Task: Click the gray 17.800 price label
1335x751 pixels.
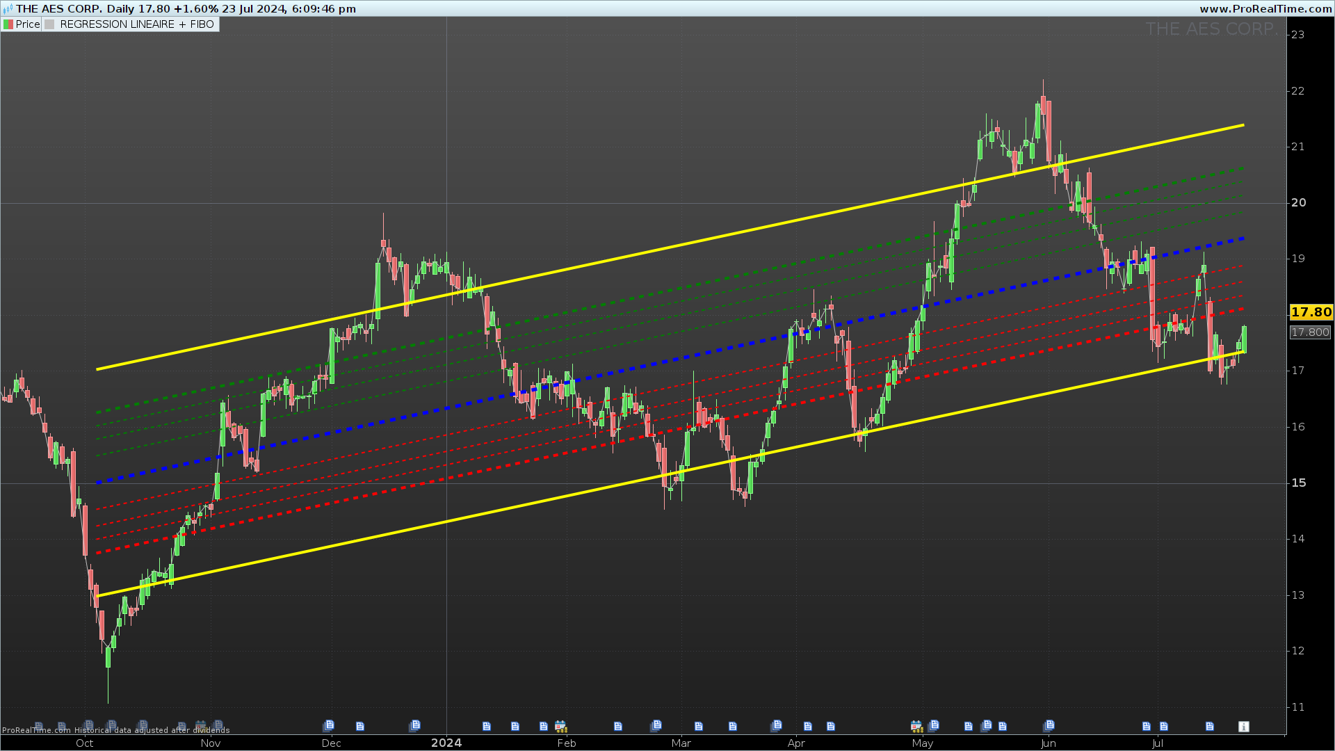Action: coord(1310,332)
